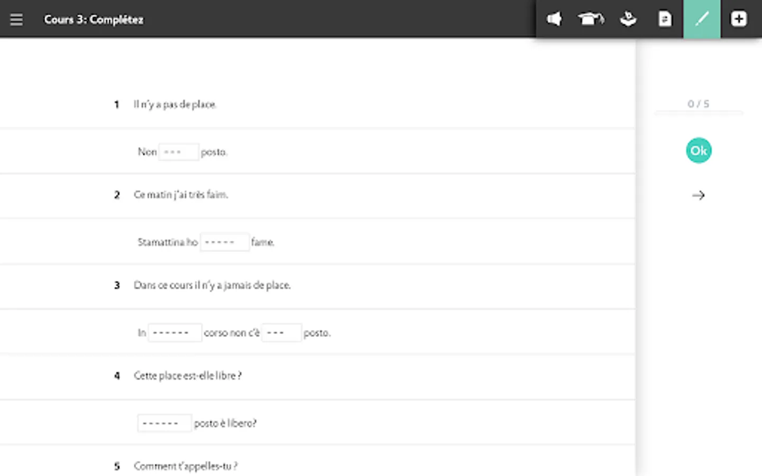Open the graduation cap section
The image size is (762, 476).
pyautogui.click(x=591, y=20)
